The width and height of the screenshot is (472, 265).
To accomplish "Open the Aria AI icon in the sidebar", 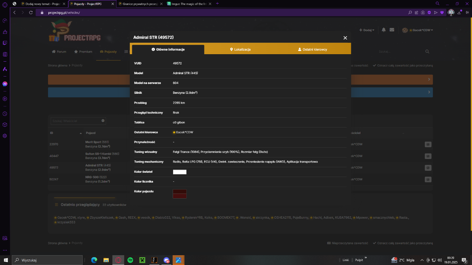I will coord(5,69).
